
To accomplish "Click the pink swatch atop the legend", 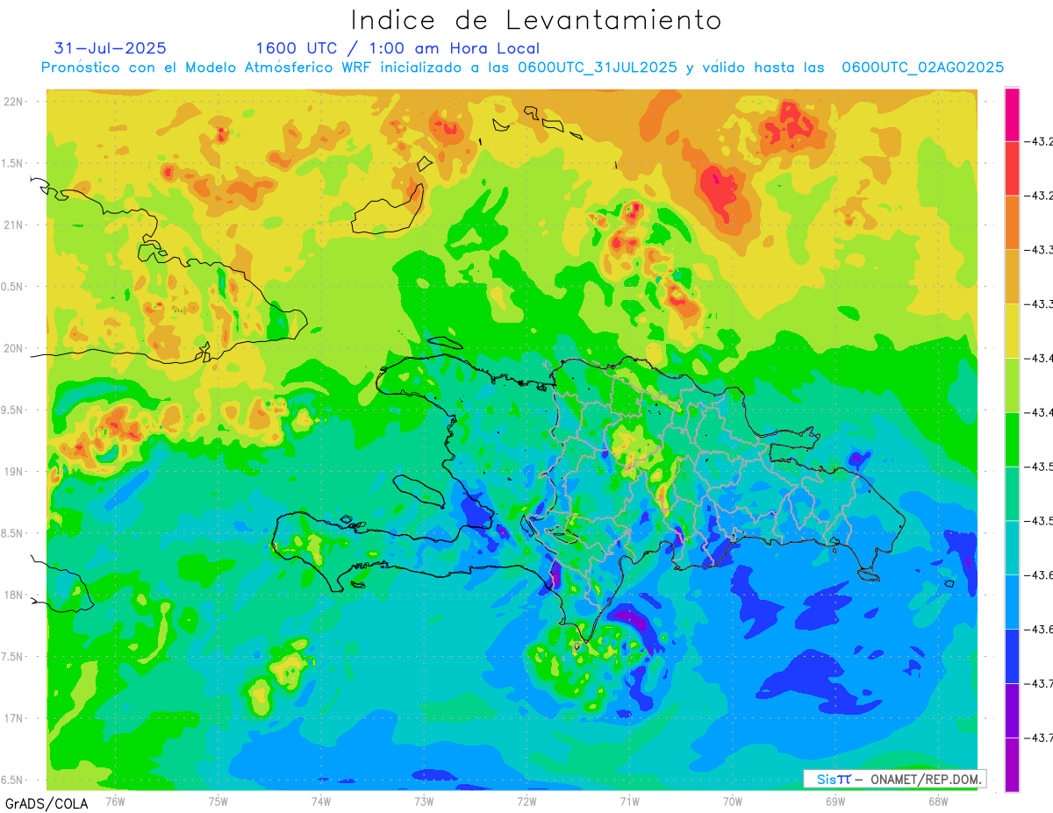I will coord(1012,114).
